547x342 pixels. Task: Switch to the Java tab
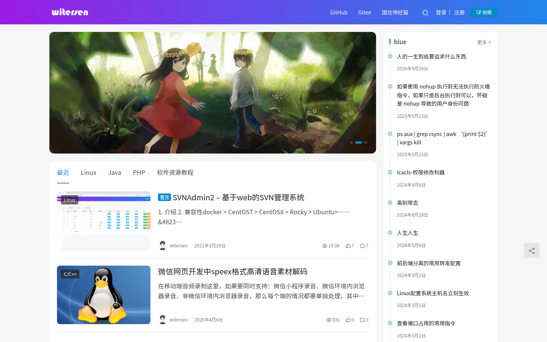click(x=115, y=173)
